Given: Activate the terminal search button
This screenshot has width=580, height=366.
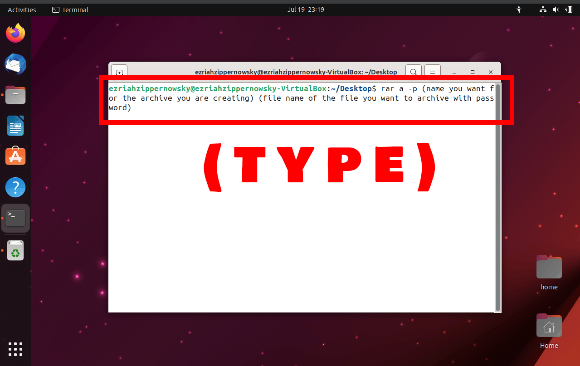Looking at the screenshot, I should 413,72.
